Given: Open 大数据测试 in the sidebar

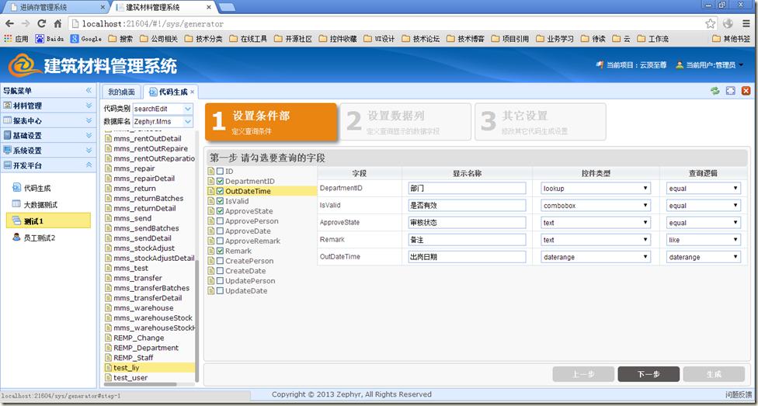Looking at the screenshot, I should (x=40, y=205).
